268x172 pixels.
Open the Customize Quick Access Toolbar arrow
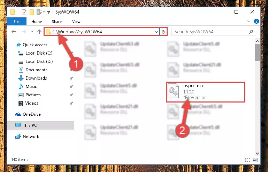[48, 12]
